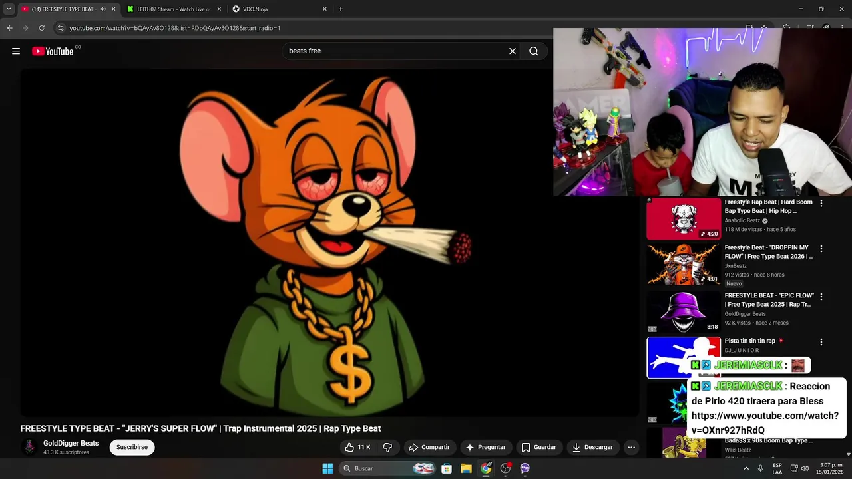Click the Compartir share button
Viewport: 852px width, 479px height.
pos(429,447)
